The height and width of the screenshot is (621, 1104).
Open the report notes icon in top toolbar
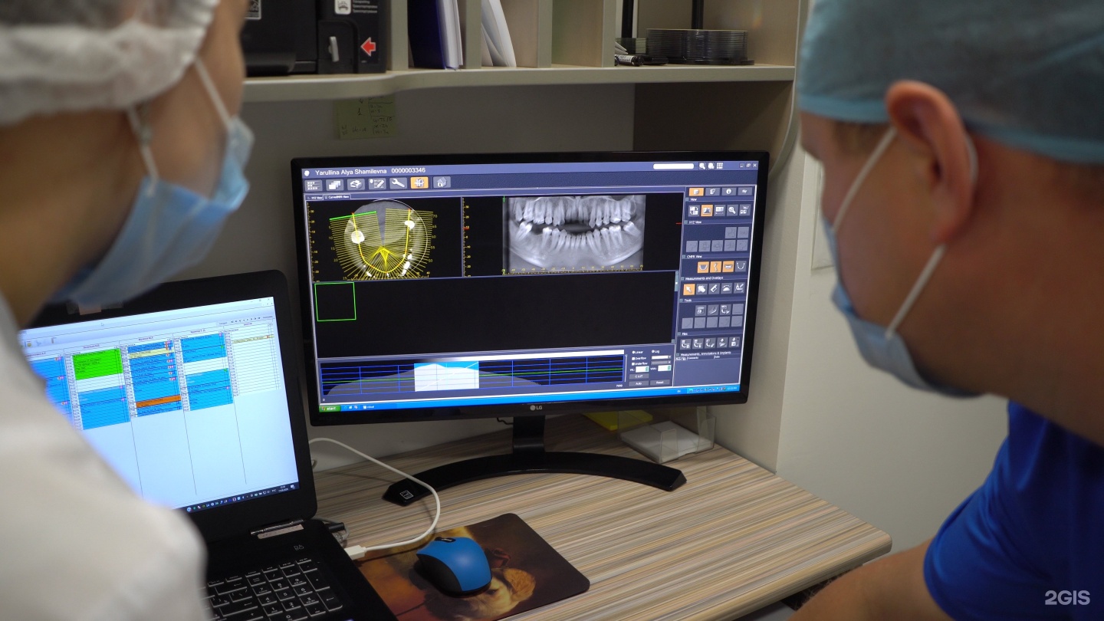coord(377,184)
